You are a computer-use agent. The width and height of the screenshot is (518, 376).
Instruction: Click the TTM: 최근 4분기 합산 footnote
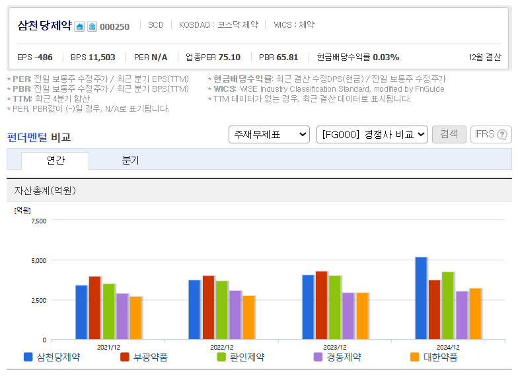click(x=49, y=99)
